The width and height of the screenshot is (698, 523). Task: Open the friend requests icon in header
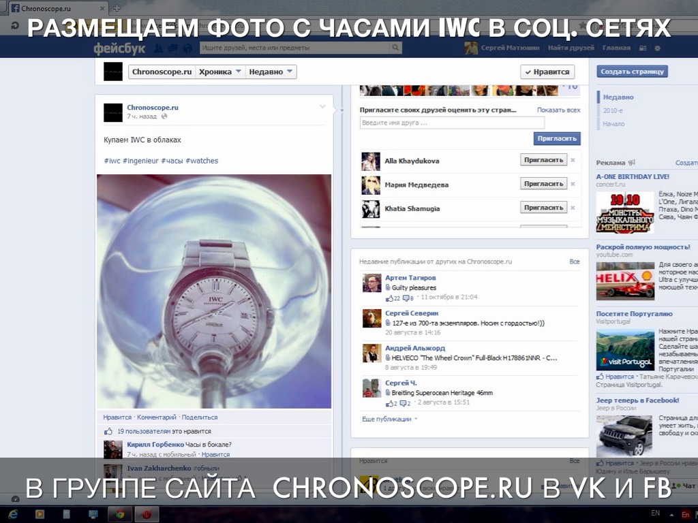[x=158, y=48]
